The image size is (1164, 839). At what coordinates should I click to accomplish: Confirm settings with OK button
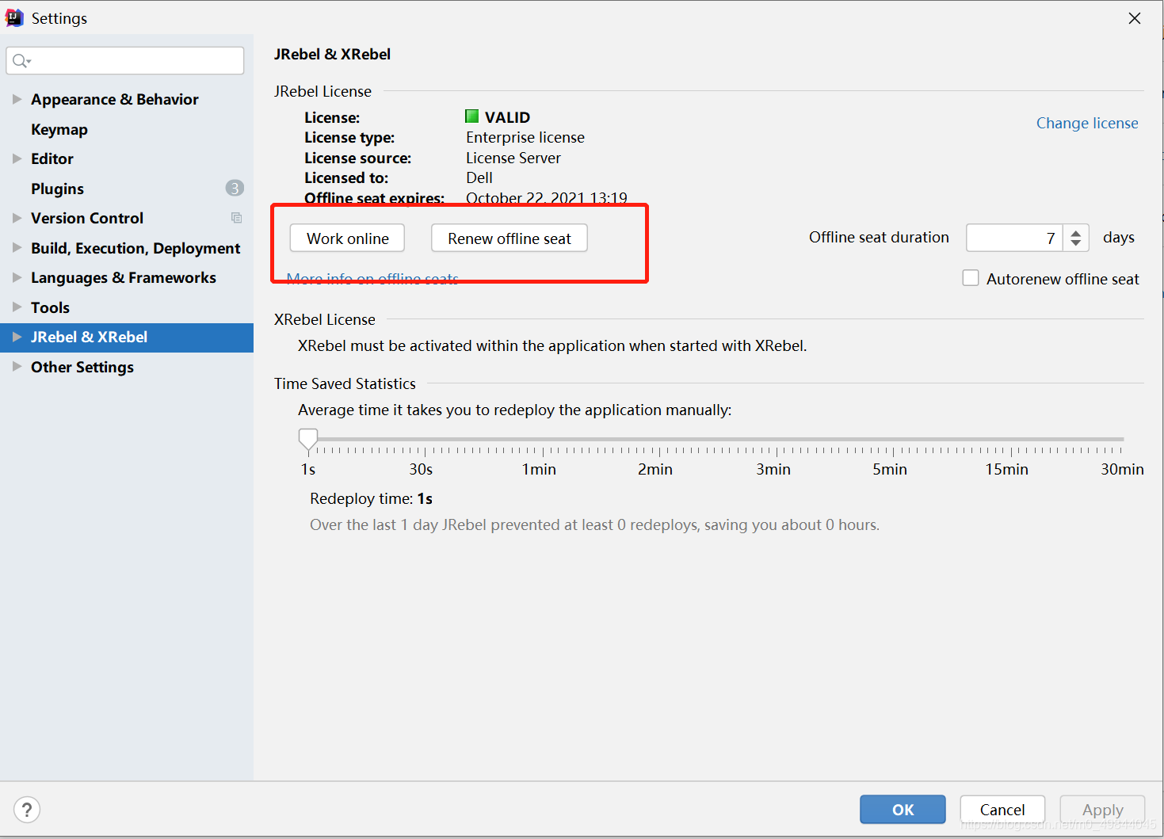903,810
